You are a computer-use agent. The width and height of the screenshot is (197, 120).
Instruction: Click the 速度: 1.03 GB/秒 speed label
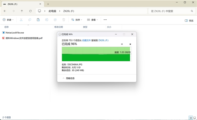(x=122, y=52)
